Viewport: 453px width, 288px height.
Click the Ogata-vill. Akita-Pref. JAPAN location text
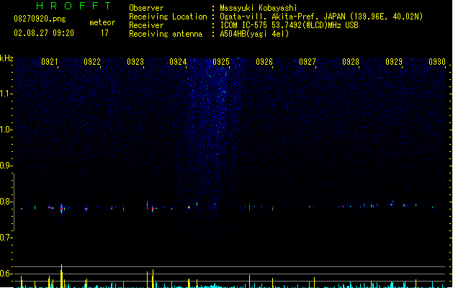[321, 17]
